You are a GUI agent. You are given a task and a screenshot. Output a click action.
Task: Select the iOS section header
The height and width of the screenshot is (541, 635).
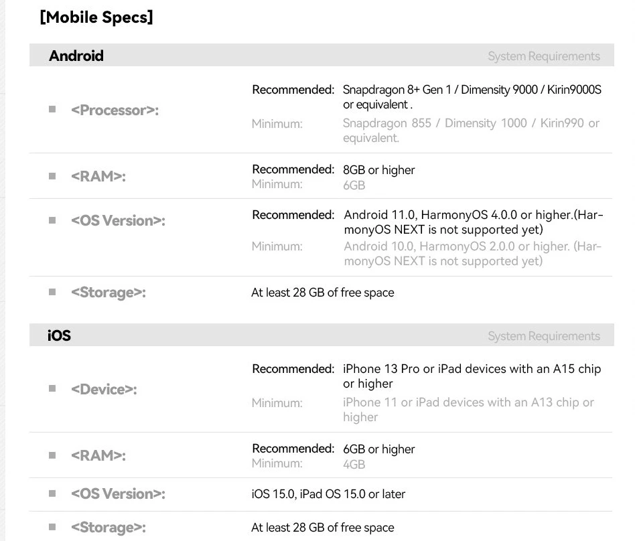[59, 335]
